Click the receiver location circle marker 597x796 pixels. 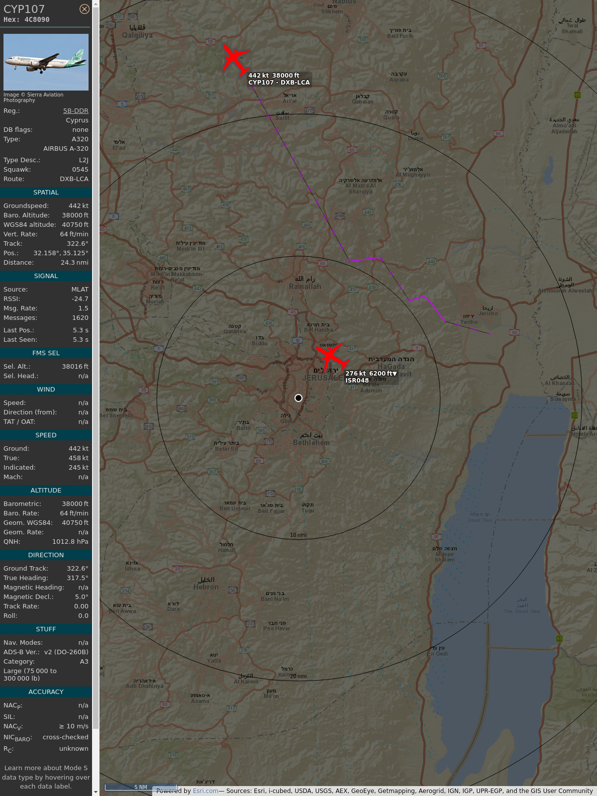[x=298, y=398]
